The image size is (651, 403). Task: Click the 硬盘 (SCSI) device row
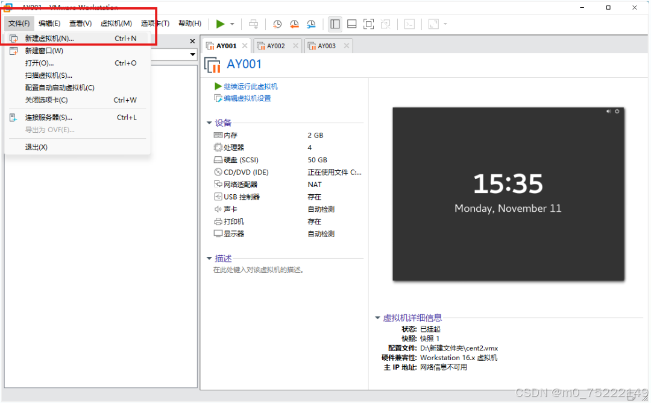288,160
